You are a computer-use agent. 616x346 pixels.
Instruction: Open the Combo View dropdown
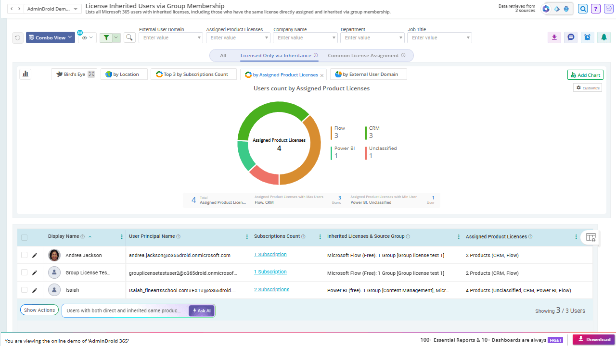tap(51, 37)
